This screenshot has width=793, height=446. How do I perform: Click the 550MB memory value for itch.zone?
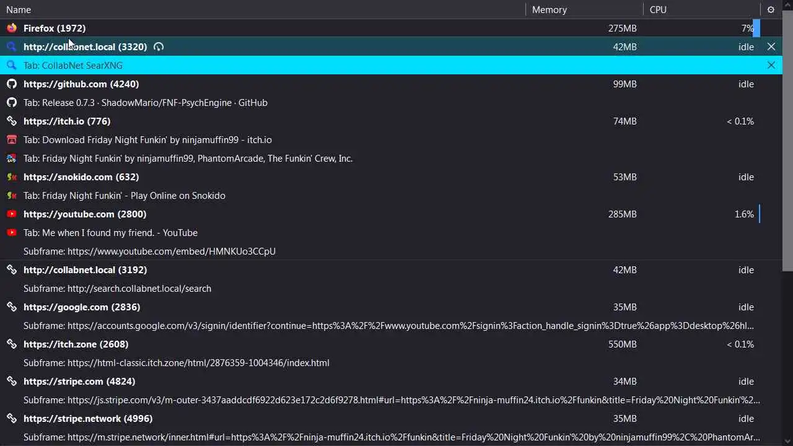(x=622, y=344)
